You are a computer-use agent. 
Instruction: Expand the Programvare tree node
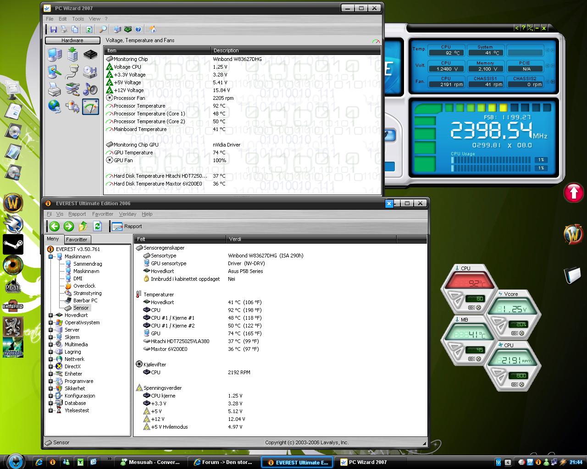50,381
